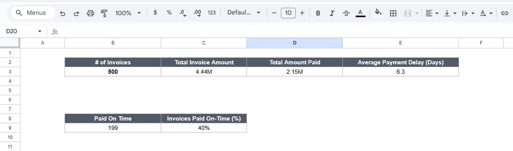Screen dimensions: 513x151
Task: Open text wrapping dropdown
Action: pos(468,13)
